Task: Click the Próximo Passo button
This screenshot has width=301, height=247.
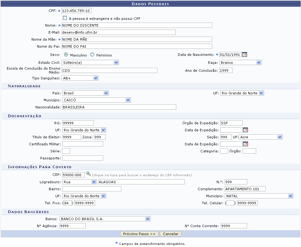Action: [x=139, y=234]
